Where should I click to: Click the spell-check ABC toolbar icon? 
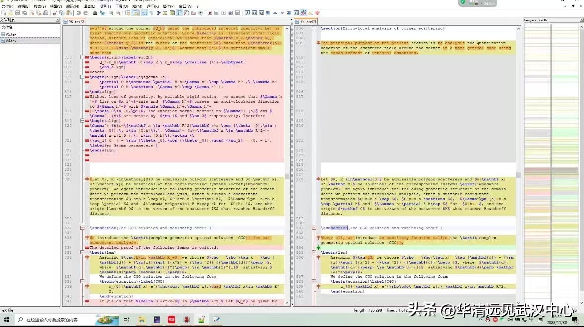tap(304, 12)
